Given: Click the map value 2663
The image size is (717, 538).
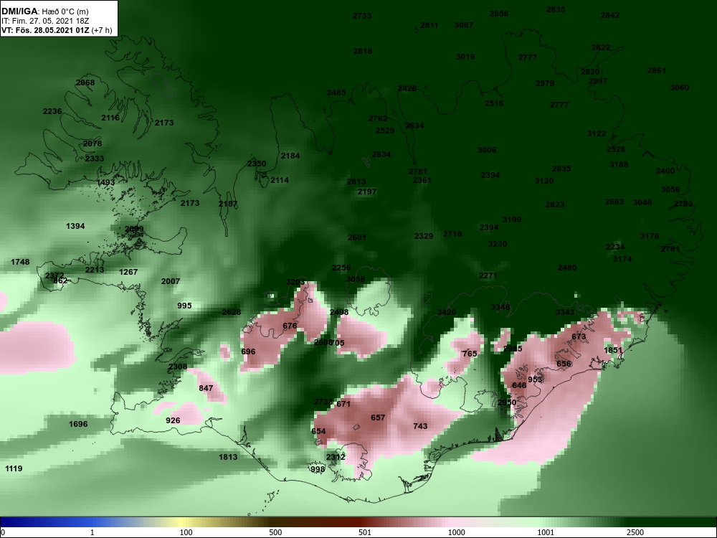Looking at the screenshot, I should [x=614, y=202].
